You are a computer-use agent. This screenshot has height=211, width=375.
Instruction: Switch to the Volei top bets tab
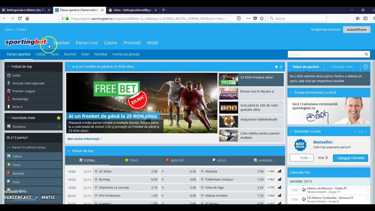coord(219,160)
